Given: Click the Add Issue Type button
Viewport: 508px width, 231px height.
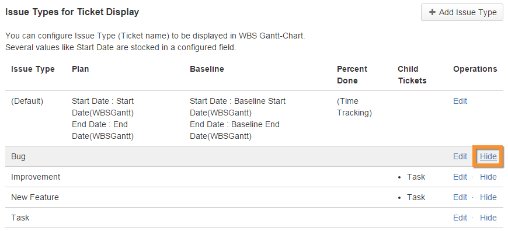Looking at the screenshot, I should click(x=462, y=12).
